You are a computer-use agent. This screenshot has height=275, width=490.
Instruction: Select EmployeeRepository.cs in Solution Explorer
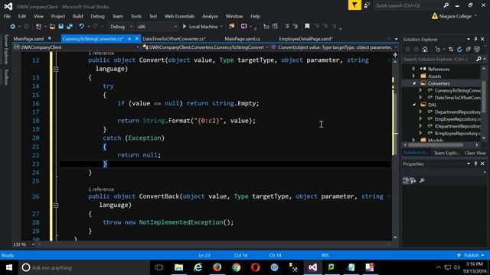coord(458,119)
